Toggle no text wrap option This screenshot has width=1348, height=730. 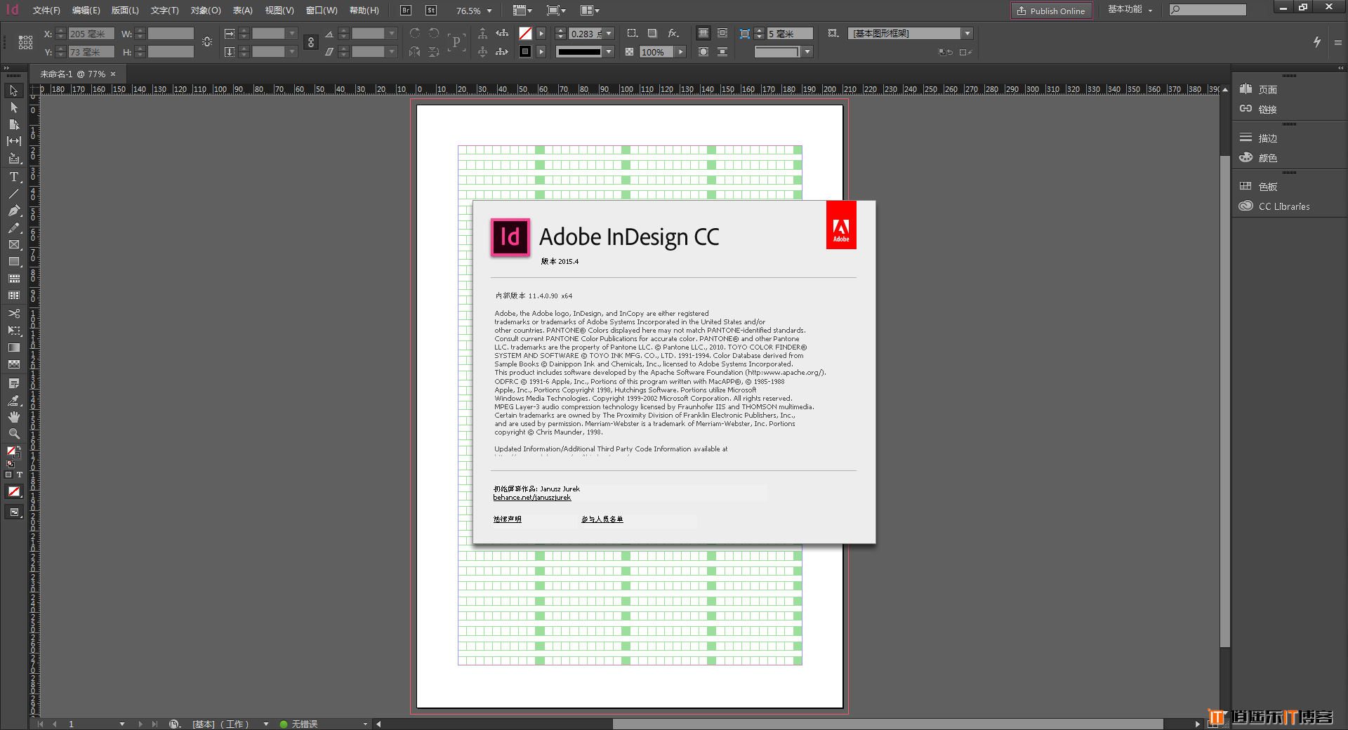[703, 33]
